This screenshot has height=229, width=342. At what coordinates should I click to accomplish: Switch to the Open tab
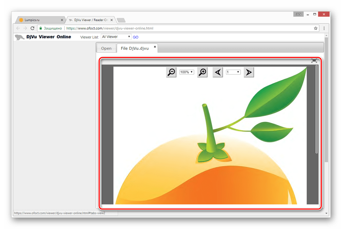point(106,48)
